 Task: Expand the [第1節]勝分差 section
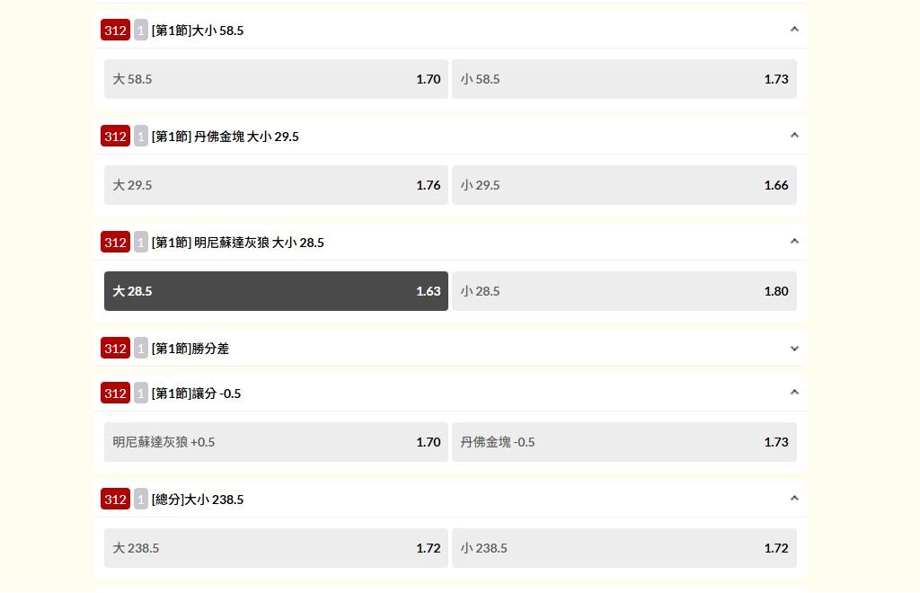794,349
